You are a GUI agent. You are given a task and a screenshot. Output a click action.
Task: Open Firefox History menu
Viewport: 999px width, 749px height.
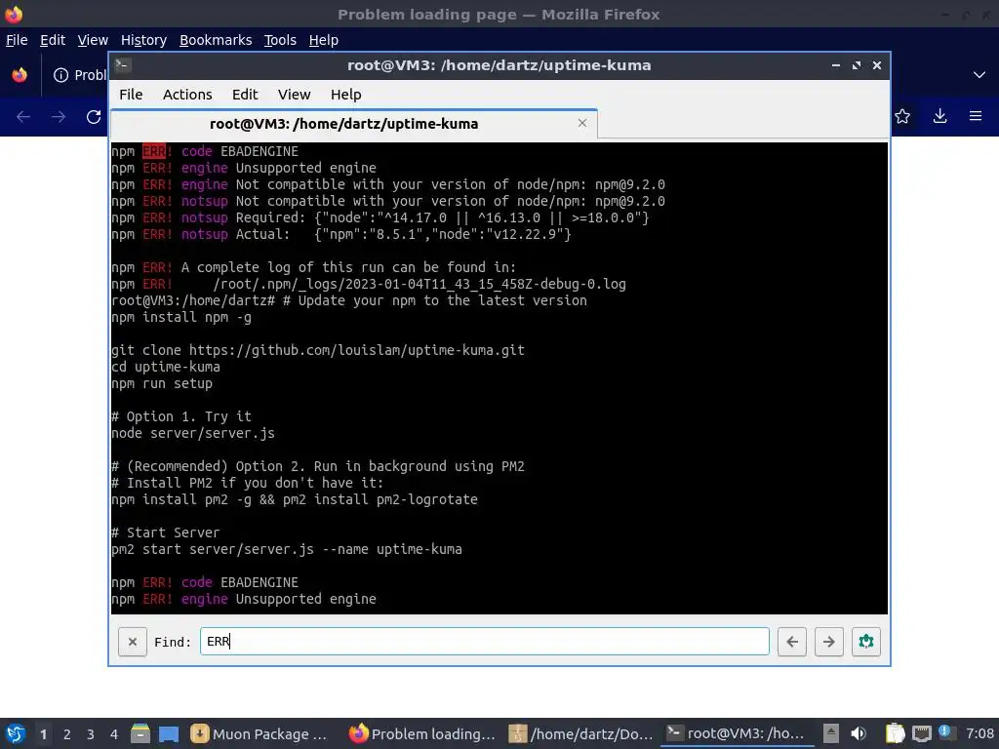(x=143, y=40)
